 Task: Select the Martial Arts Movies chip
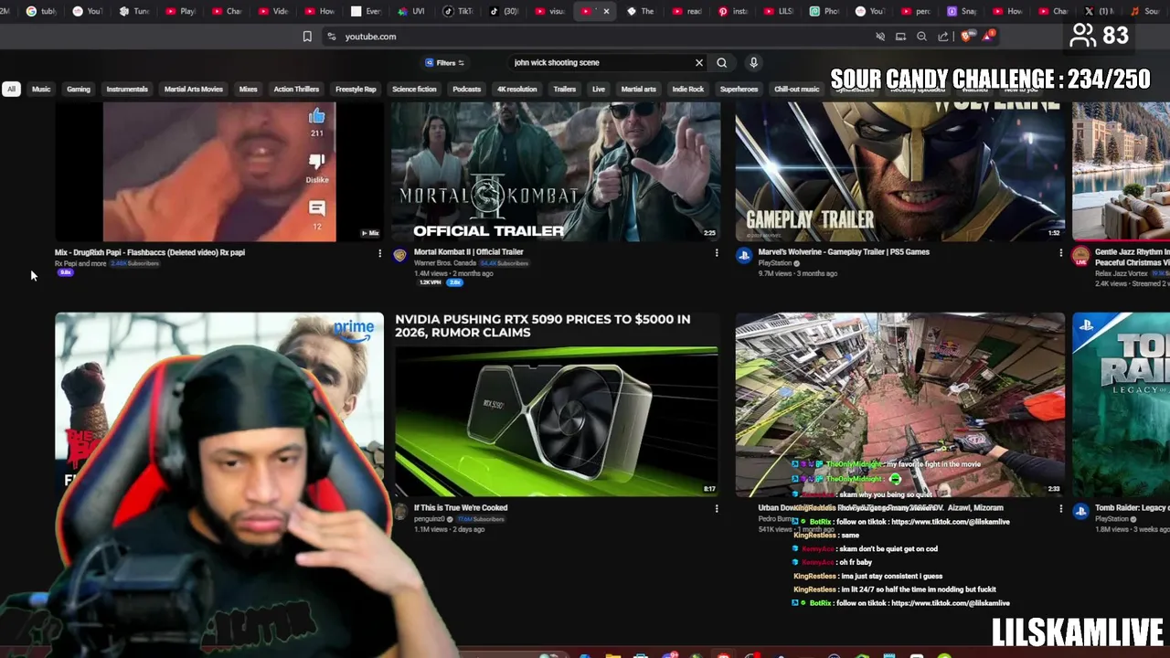coord(193,89)
